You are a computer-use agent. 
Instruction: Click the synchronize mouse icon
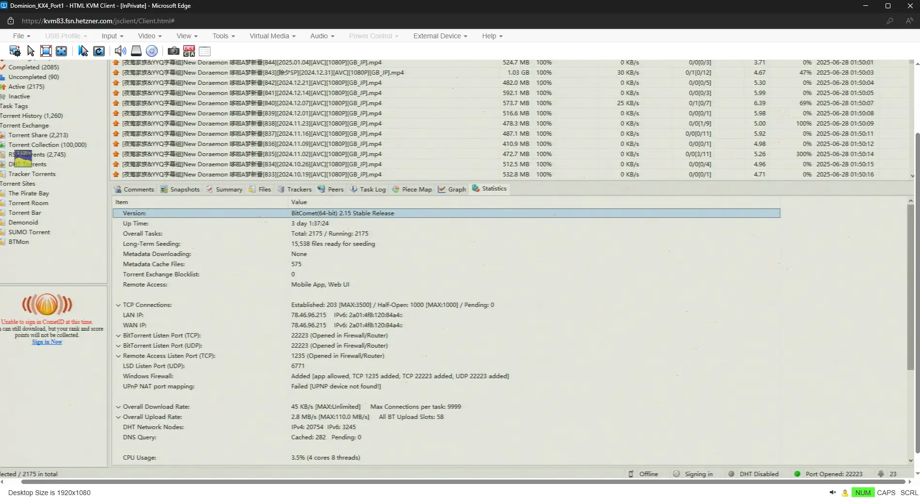pyautogui.click(x=83, y=51)
